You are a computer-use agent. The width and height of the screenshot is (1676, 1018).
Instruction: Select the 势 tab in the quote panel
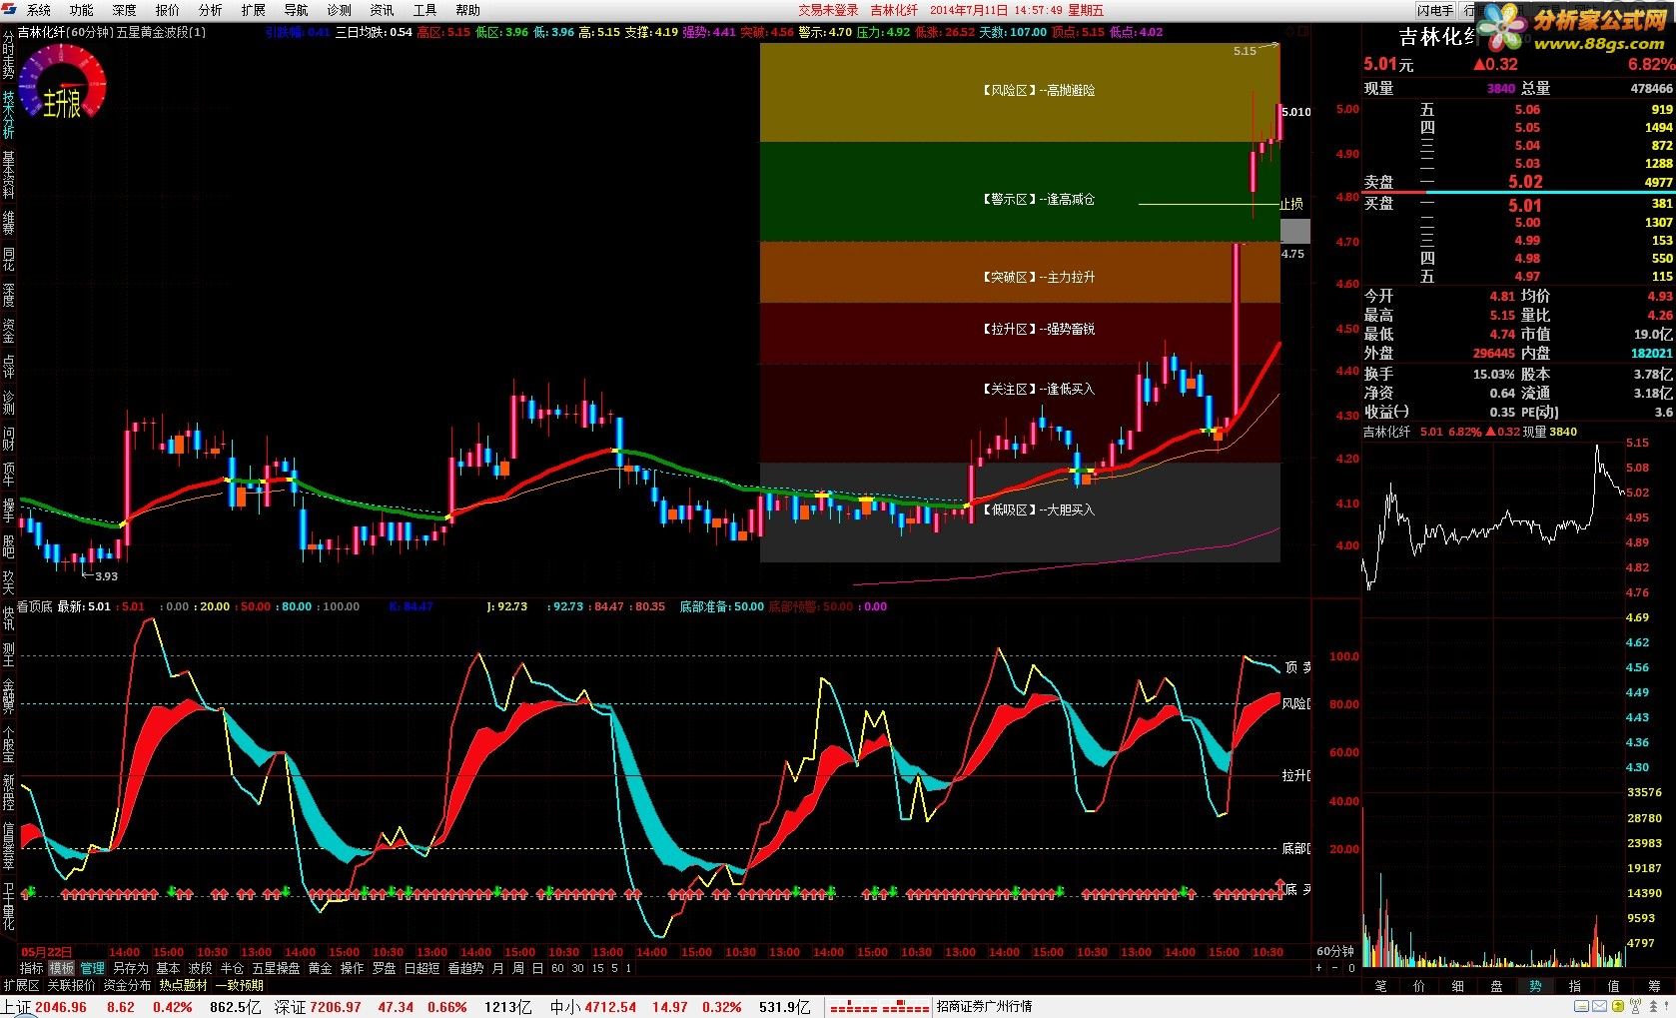coord(1535,986)
